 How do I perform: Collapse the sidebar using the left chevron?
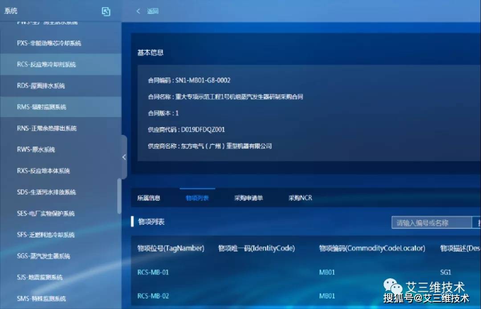tap(124, 157)
